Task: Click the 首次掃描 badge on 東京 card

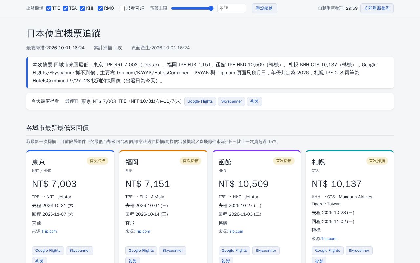Action: pos(97,161)
